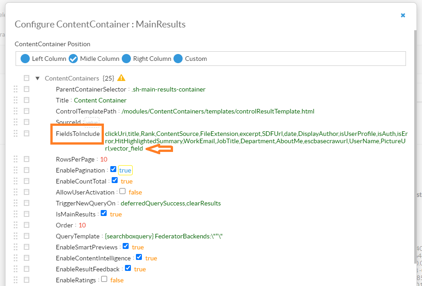Edit the empty SourceId value field
The width and height of the screenshot is (422, 286).
coord(92,122)
